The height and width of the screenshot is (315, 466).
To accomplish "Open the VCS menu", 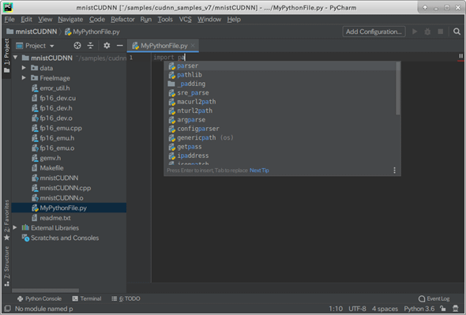I will [185, 19].
